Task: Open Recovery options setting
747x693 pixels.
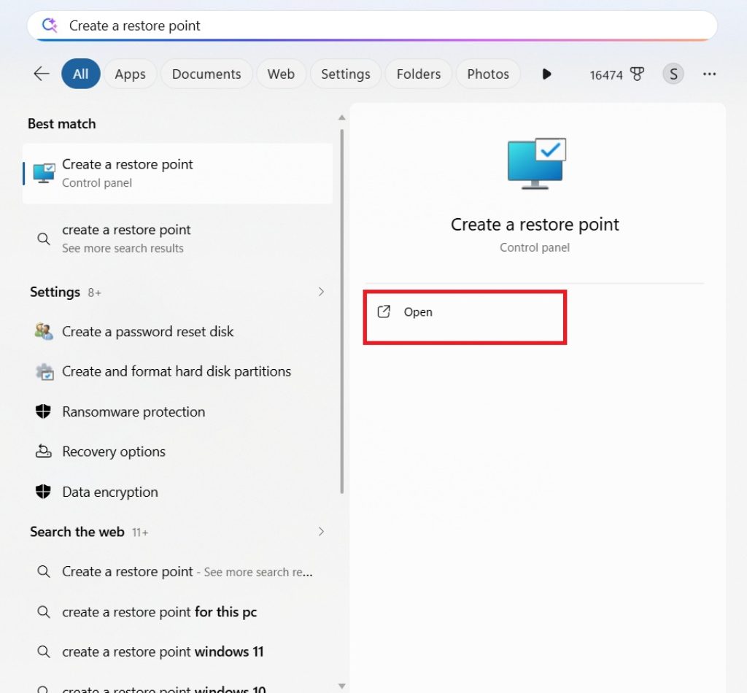Action: click(x=177, y=451)
